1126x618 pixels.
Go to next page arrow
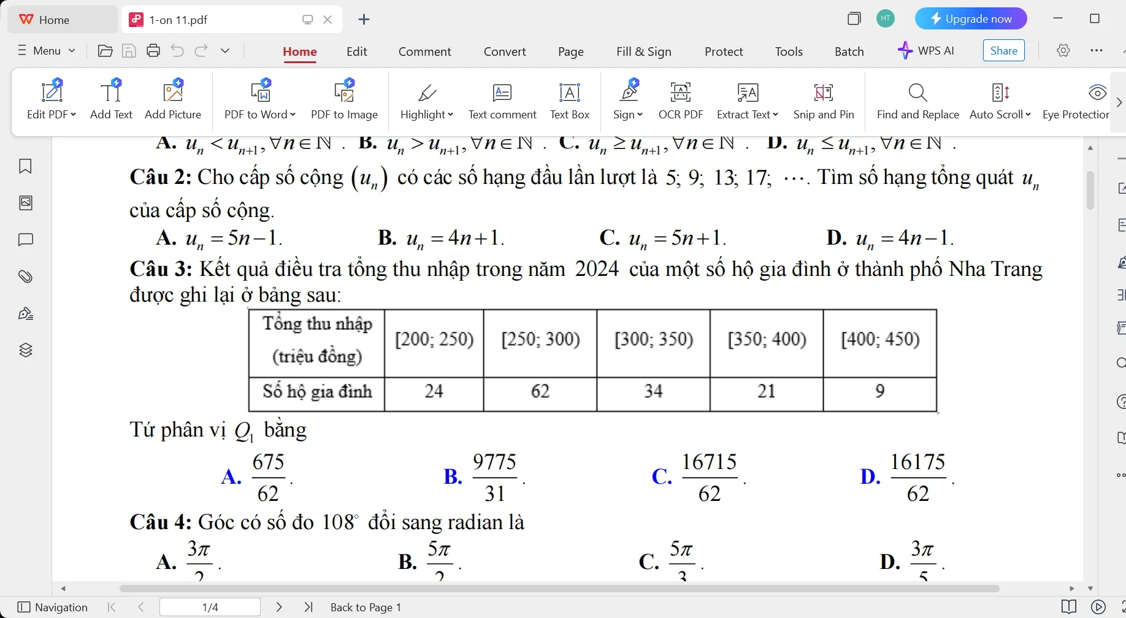click(x=279, y=607)
